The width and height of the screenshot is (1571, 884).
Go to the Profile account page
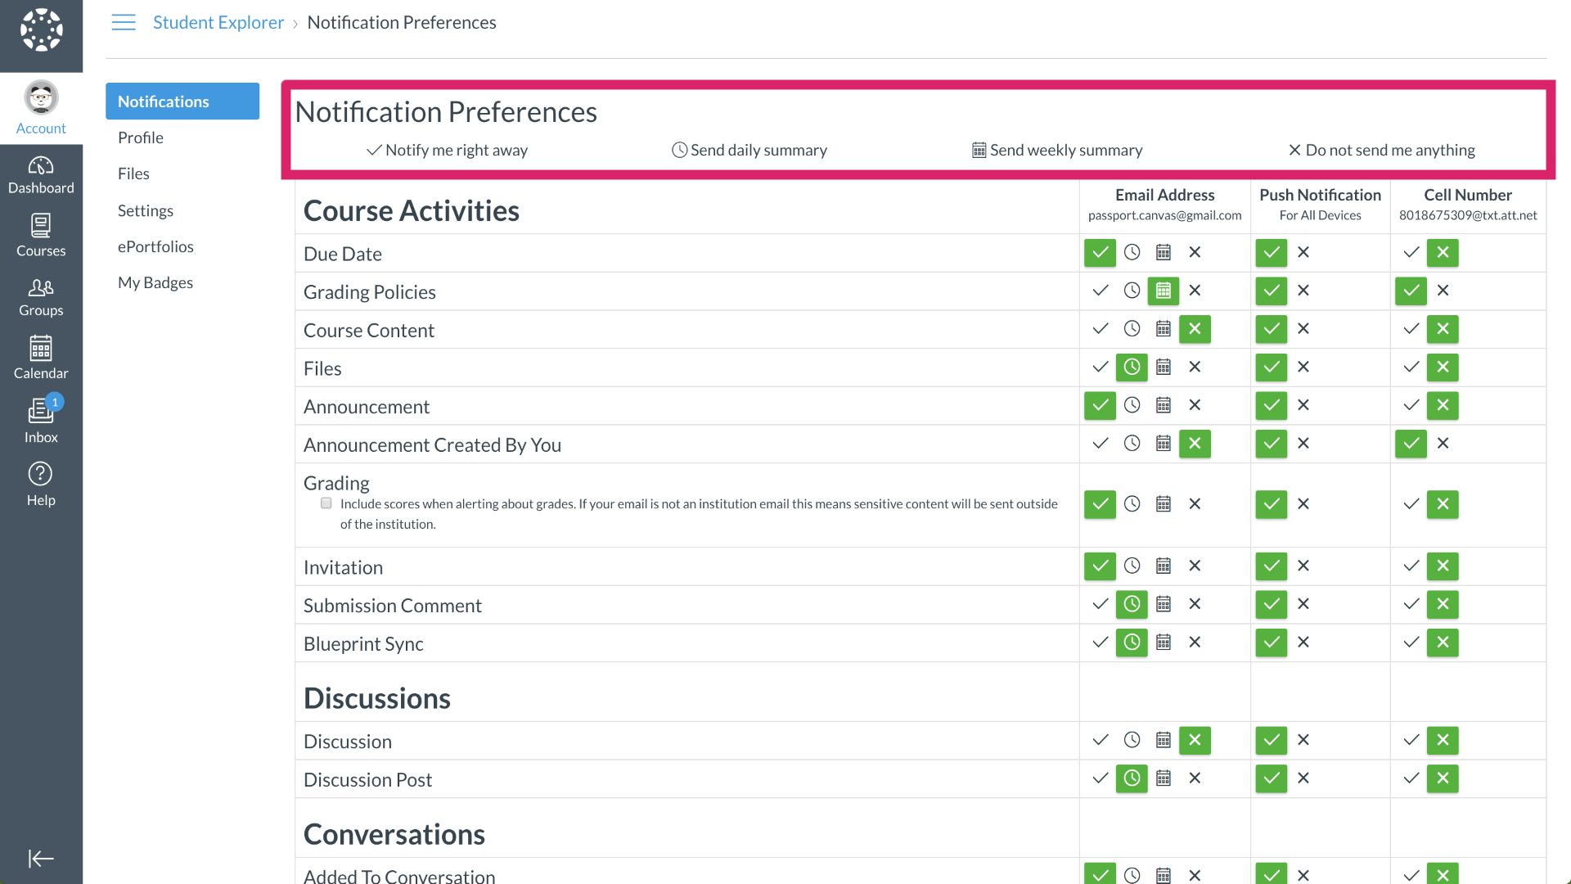pyautogui.click(x=141, y=138)
